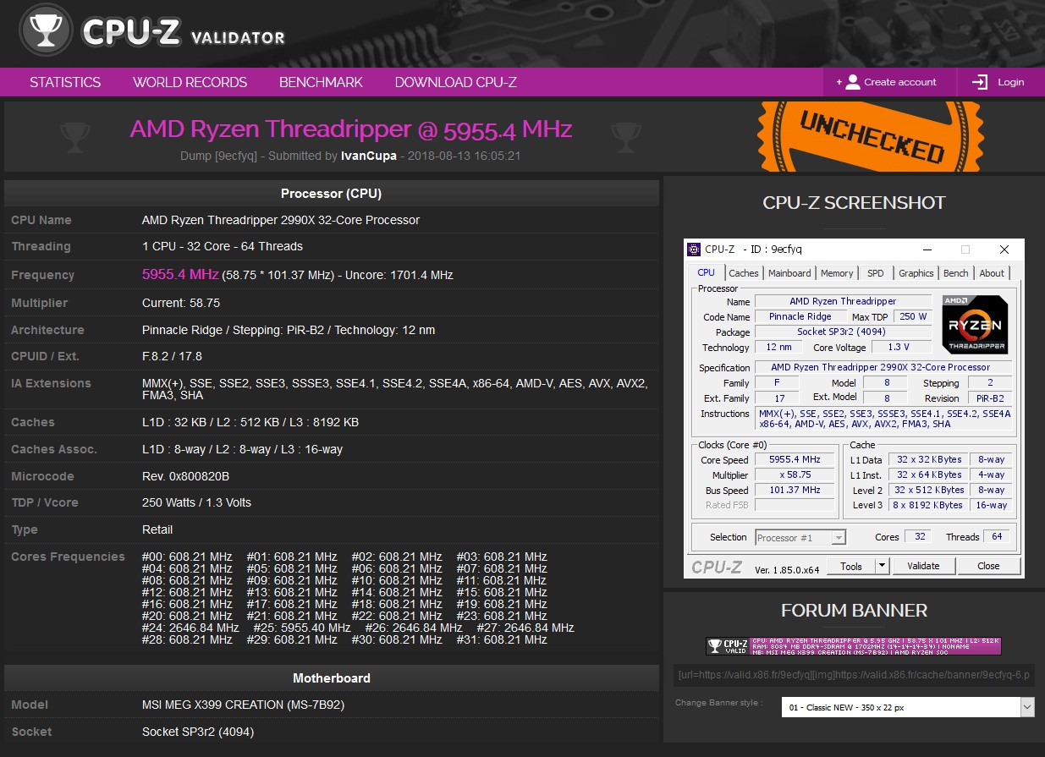This screenshot has height=757, width=1045.
Task: Select the CPU tab in CPU-Z screenshot
Action: click(x=706, y=272)
